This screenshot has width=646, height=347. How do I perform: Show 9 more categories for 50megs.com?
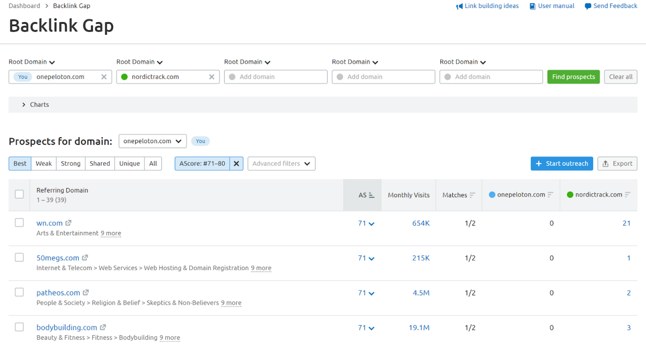[261, 268]
